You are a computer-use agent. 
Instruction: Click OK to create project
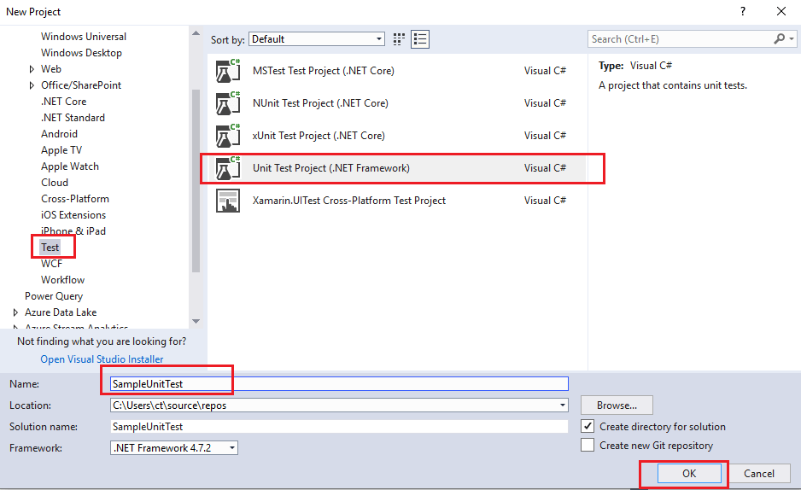point(689,473)
